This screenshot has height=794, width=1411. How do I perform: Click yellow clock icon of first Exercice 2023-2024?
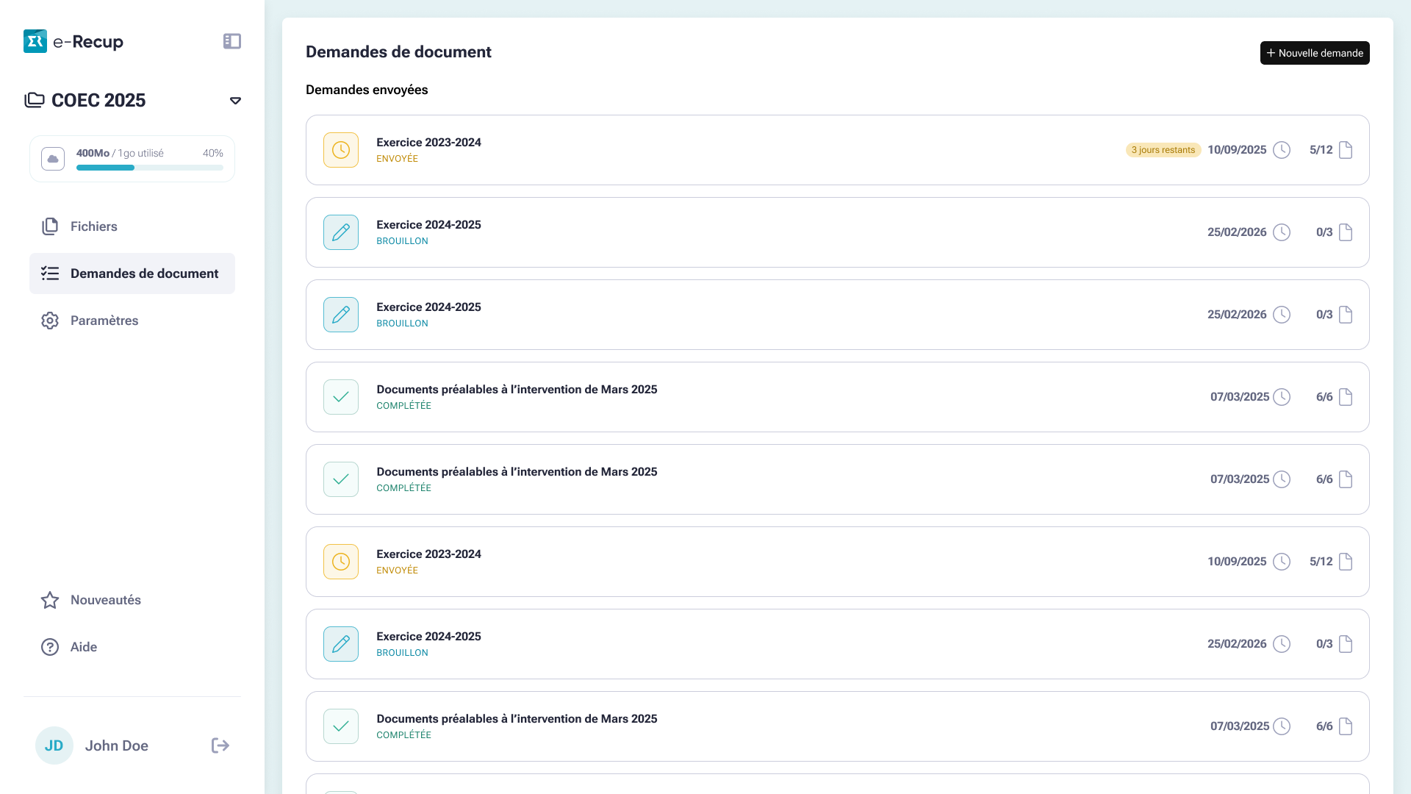[x=341, y=150]
